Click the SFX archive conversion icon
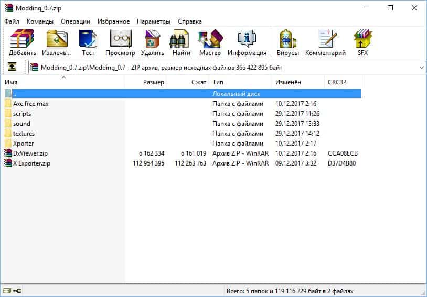The image size is (427, 297). click(x=362, y=42)
